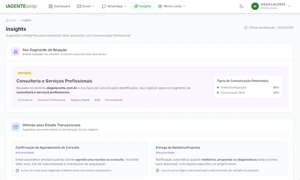The width and height of the screenshot is (300, 180).
Task: Open the Minha conta menu
Action: point(172,6)
